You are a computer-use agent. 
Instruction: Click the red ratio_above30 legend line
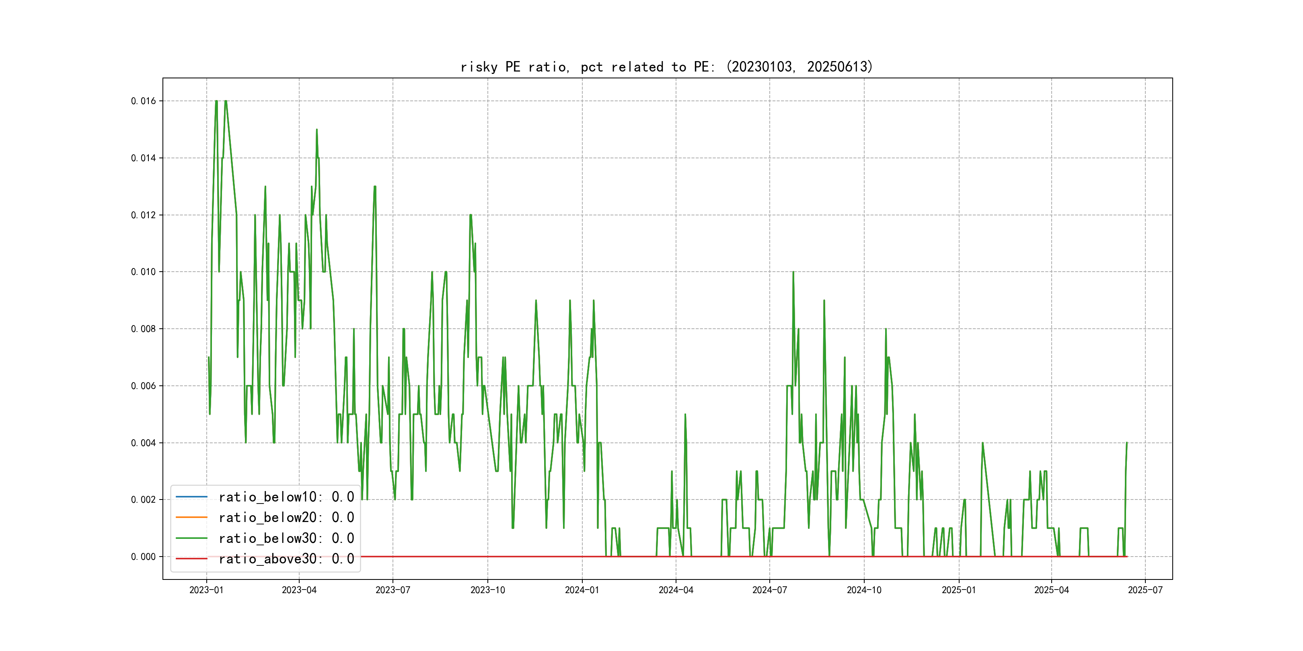191,559
